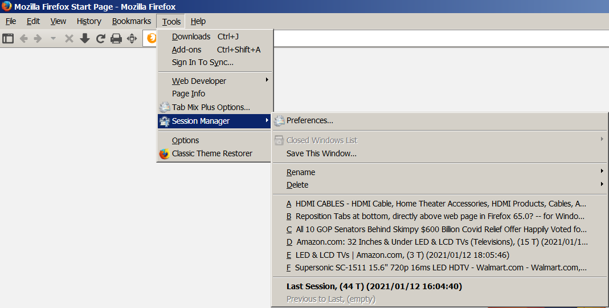
Task: Toggle the sidebar toolbar icon
Action: (8, 38)
